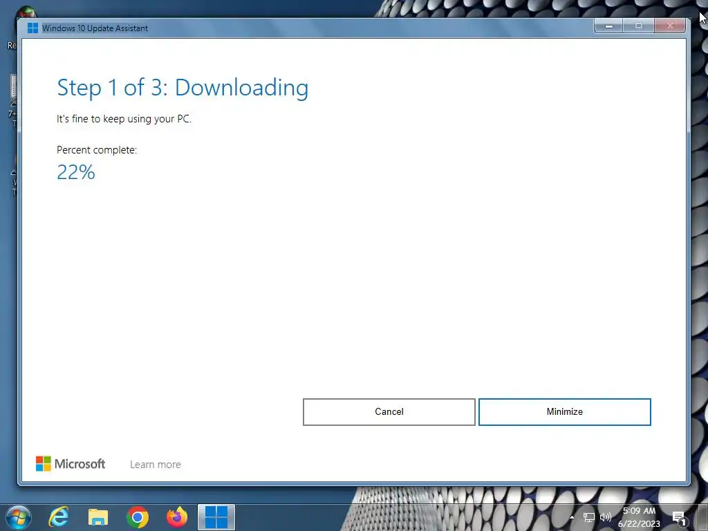Click the "It's fine to keep using your PC." text
Viewport: 708px width, 531px height.
[x=124, y=119]
